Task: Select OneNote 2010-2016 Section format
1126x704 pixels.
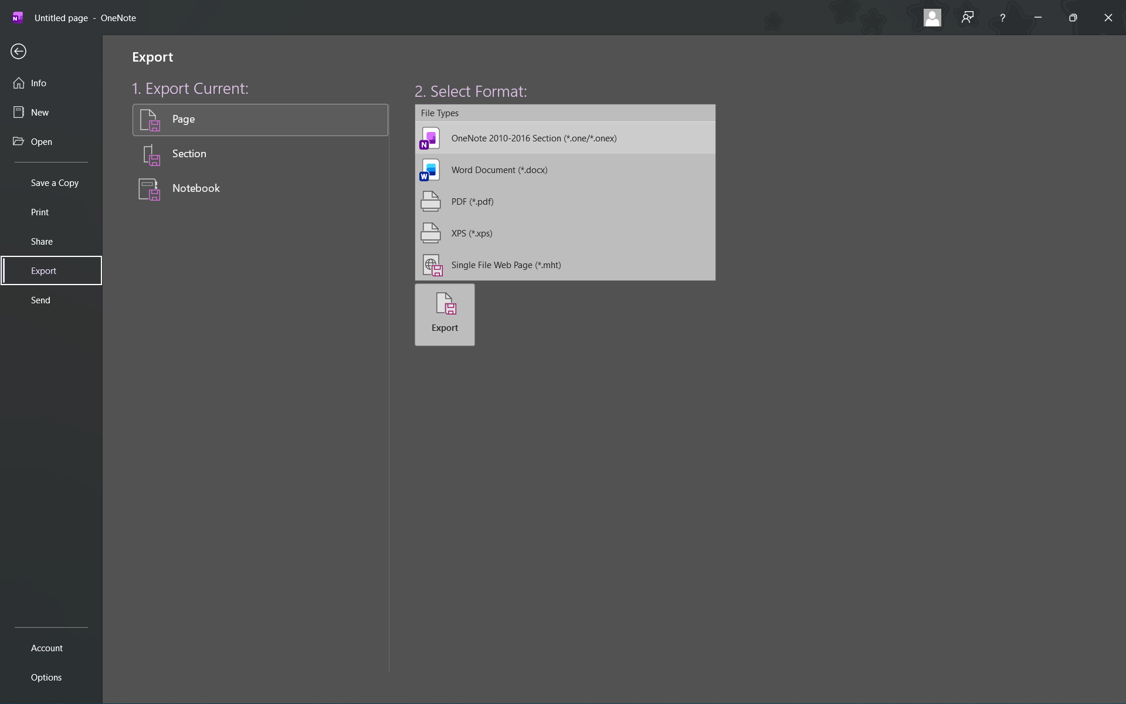Action: pyautogui.click(x=565, y=138)
